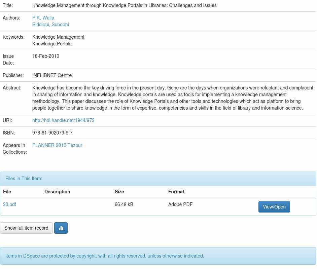
Task: Click the Format column header
Action: pyautogui.click(x=176, y=192)
